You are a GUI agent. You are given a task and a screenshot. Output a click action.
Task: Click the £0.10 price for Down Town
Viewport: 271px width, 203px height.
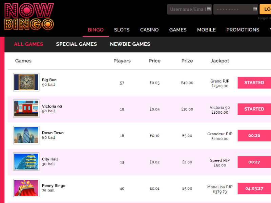coord(154,136)
